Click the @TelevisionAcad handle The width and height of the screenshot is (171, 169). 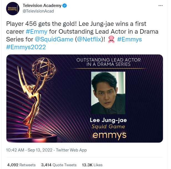pyautogui.click(x=38, y=11)
